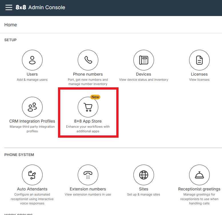Click the Devices label
The image size is (222, 215).
point(143,74)
